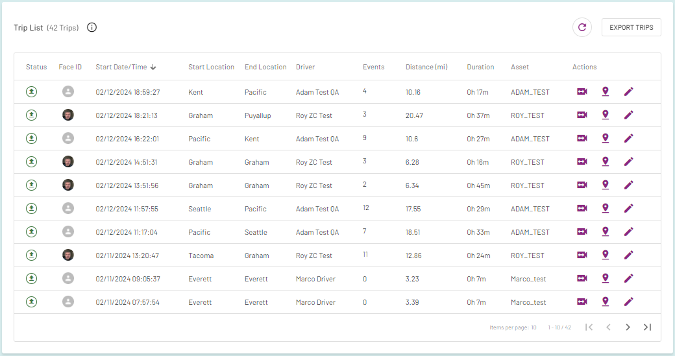Sort by Start Date/Time arrow
This screenshot has width=675, height=356.
(x=153, y=67)
